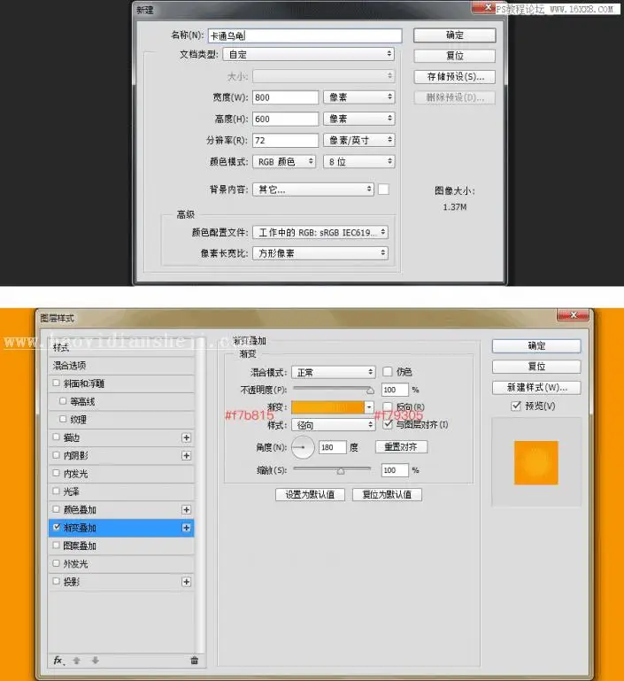
Task: Enable 光泽 checkbox
Action: click(56, 491)
